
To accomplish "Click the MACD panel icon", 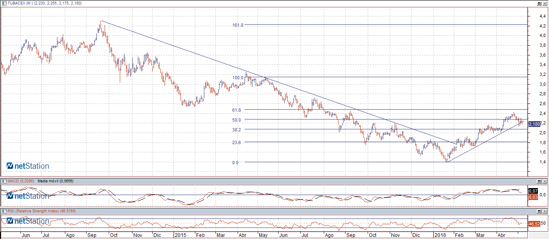I will [4, 181].
